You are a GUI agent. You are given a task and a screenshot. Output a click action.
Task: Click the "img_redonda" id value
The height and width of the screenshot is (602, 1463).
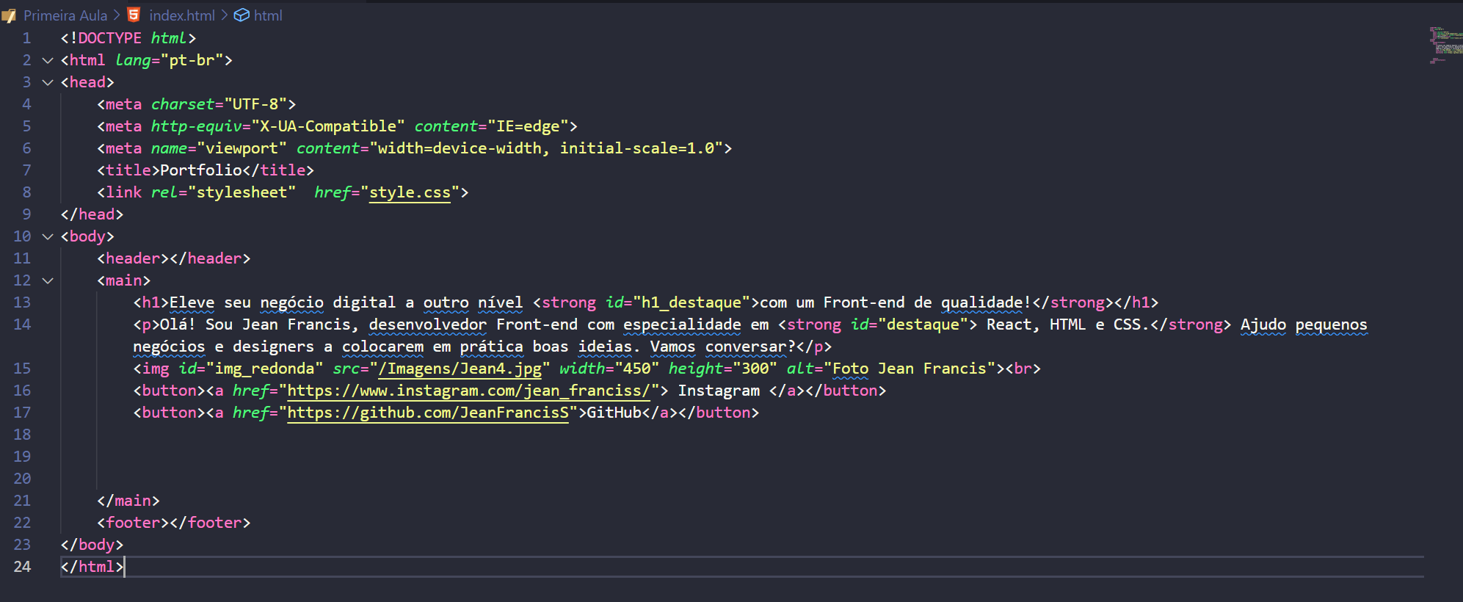[x=265, y=369]
